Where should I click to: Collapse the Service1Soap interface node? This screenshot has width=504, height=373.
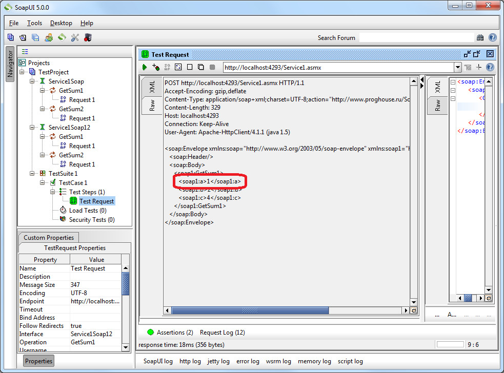click(32, 81)
